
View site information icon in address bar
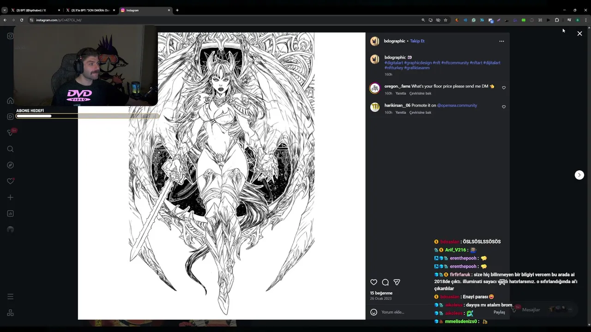31,20
